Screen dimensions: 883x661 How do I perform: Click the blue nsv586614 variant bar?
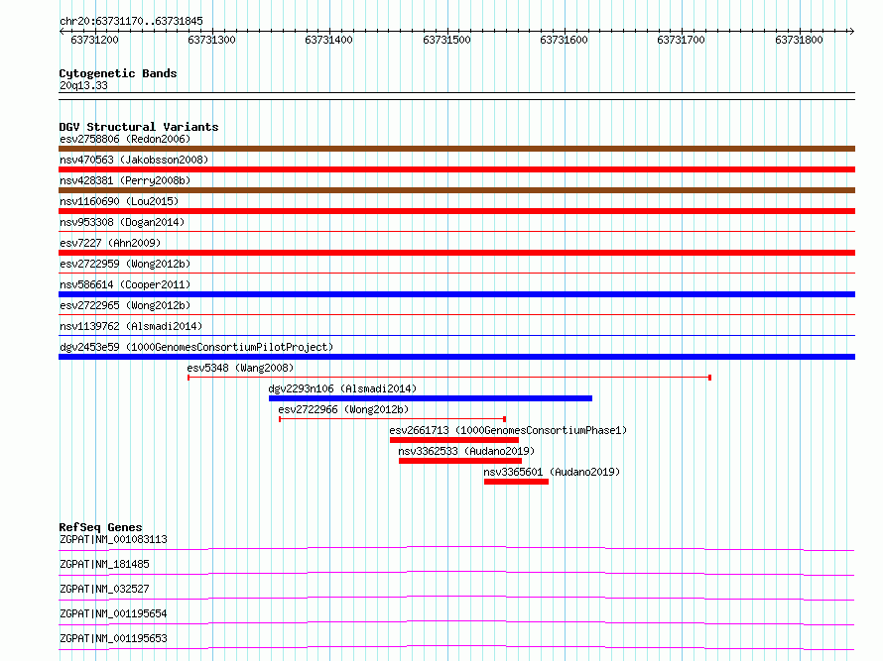coord(456,294)
